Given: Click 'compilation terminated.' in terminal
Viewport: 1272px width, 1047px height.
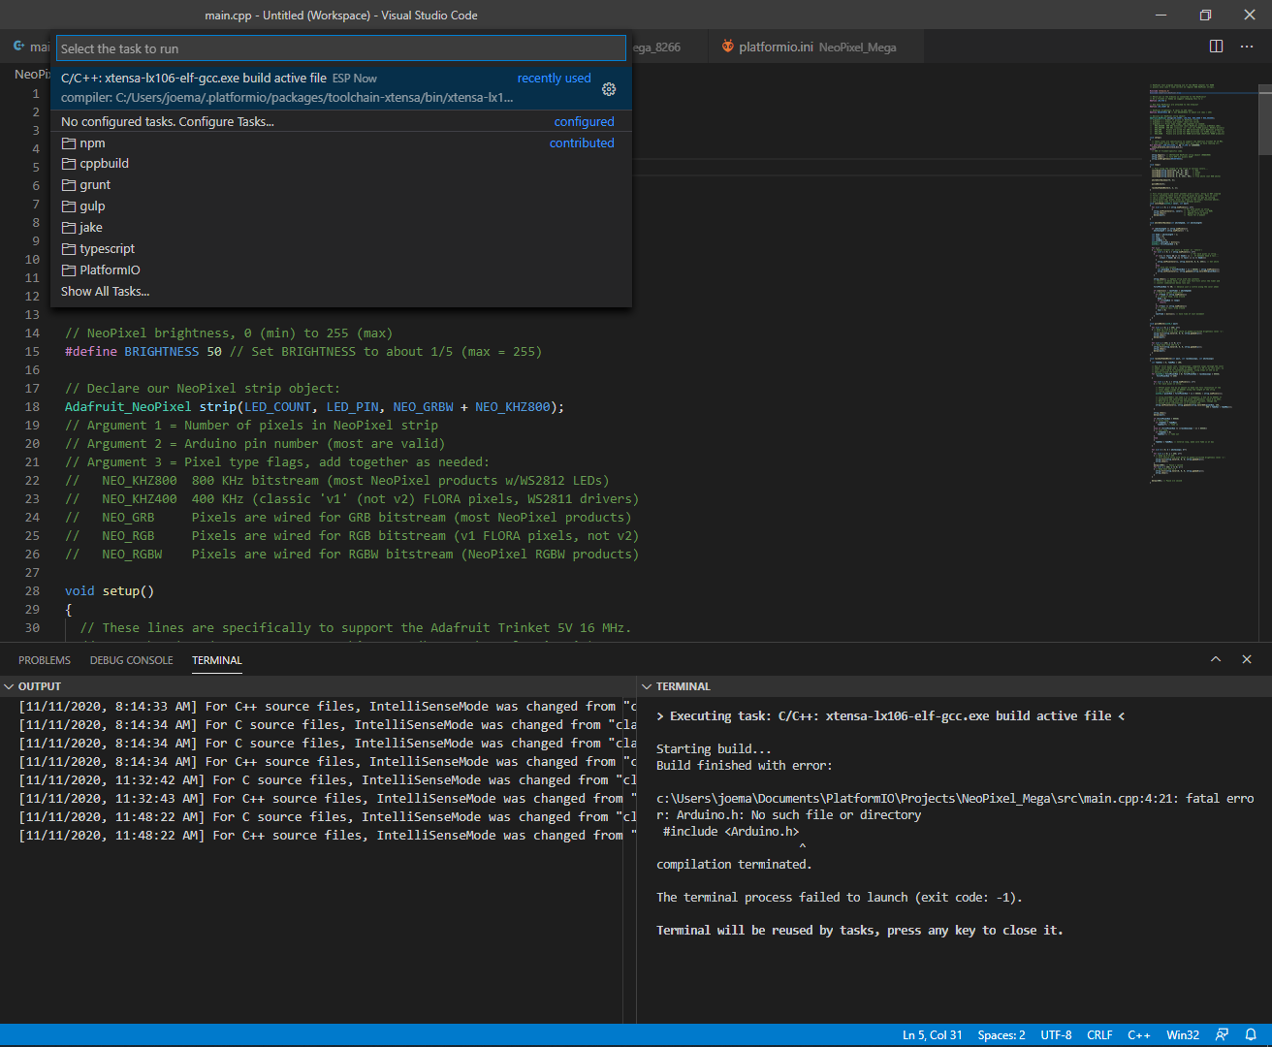Looking at the screenshot, I should click(734, 865).
